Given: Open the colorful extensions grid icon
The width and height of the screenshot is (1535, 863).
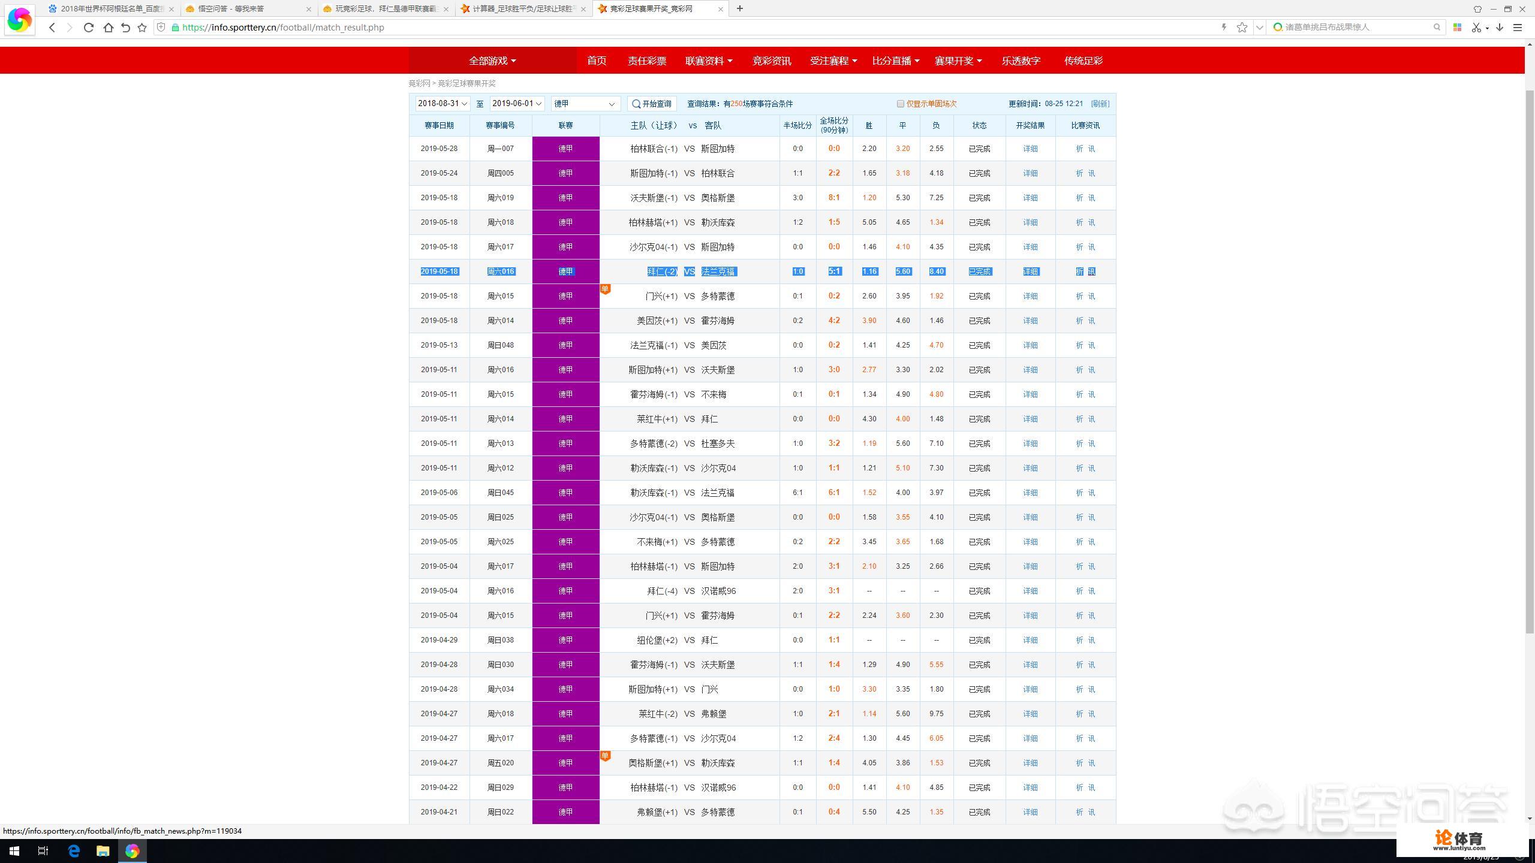Looking at the screenshot, I should [1457, 28].
